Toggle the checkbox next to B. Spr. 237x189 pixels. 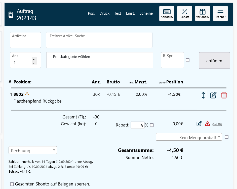pos(187,60)
